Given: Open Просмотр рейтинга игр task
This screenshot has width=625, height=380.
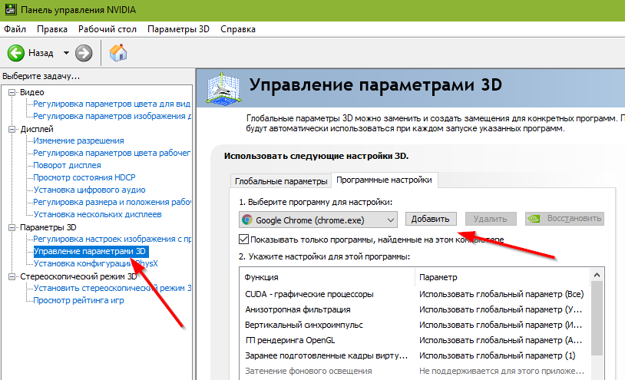Looking at the screenshot, I should pyautogui.click(x=78, y=300).
